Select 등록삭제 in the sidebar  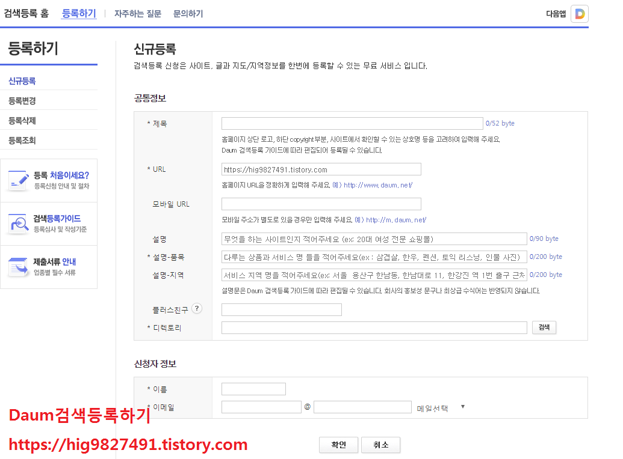[22, 121]
